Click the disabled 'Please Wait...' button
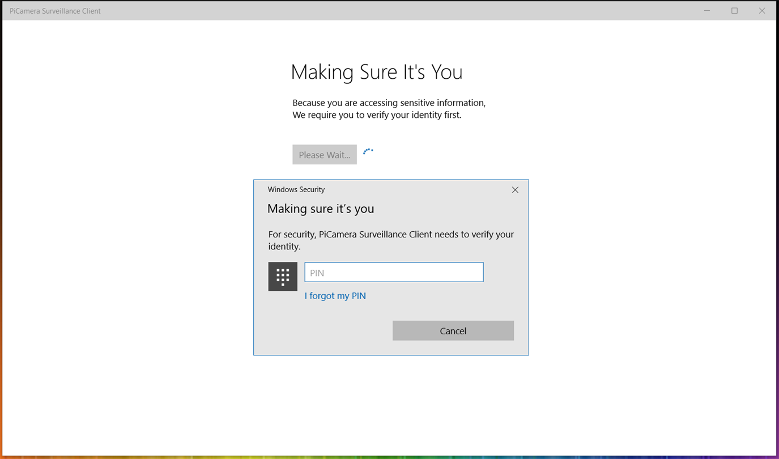Image resolution: width=779 pixels, height=459 pixels. [325, 155]
